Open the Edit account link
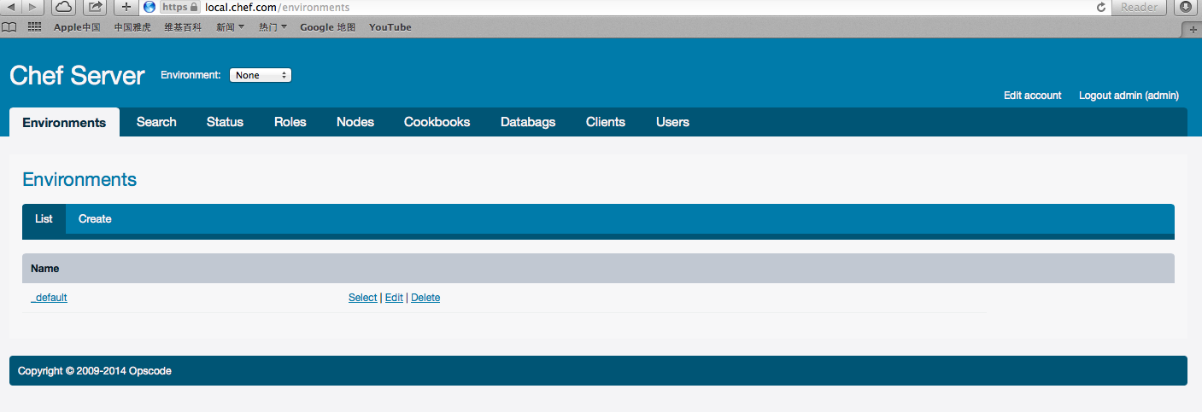 coord(1033,96)
